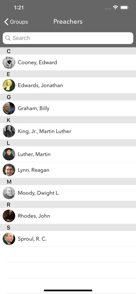Tap Reagan Lynn's profile photo
Viewport: 136px width, 294px height.
click(x=9, y=170)
